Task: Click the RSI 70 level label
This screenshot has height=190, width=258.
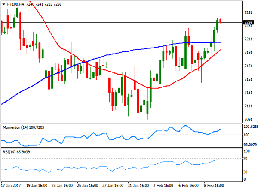Action: [x=246, y=159]
